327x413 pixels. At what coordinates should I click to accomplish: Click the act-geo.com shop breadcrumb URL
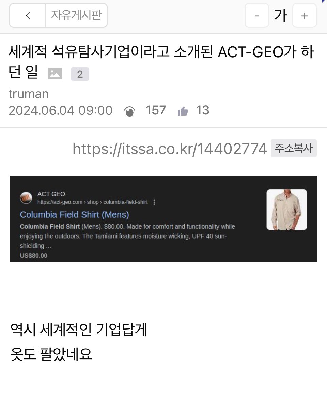(x=93, y=202)
